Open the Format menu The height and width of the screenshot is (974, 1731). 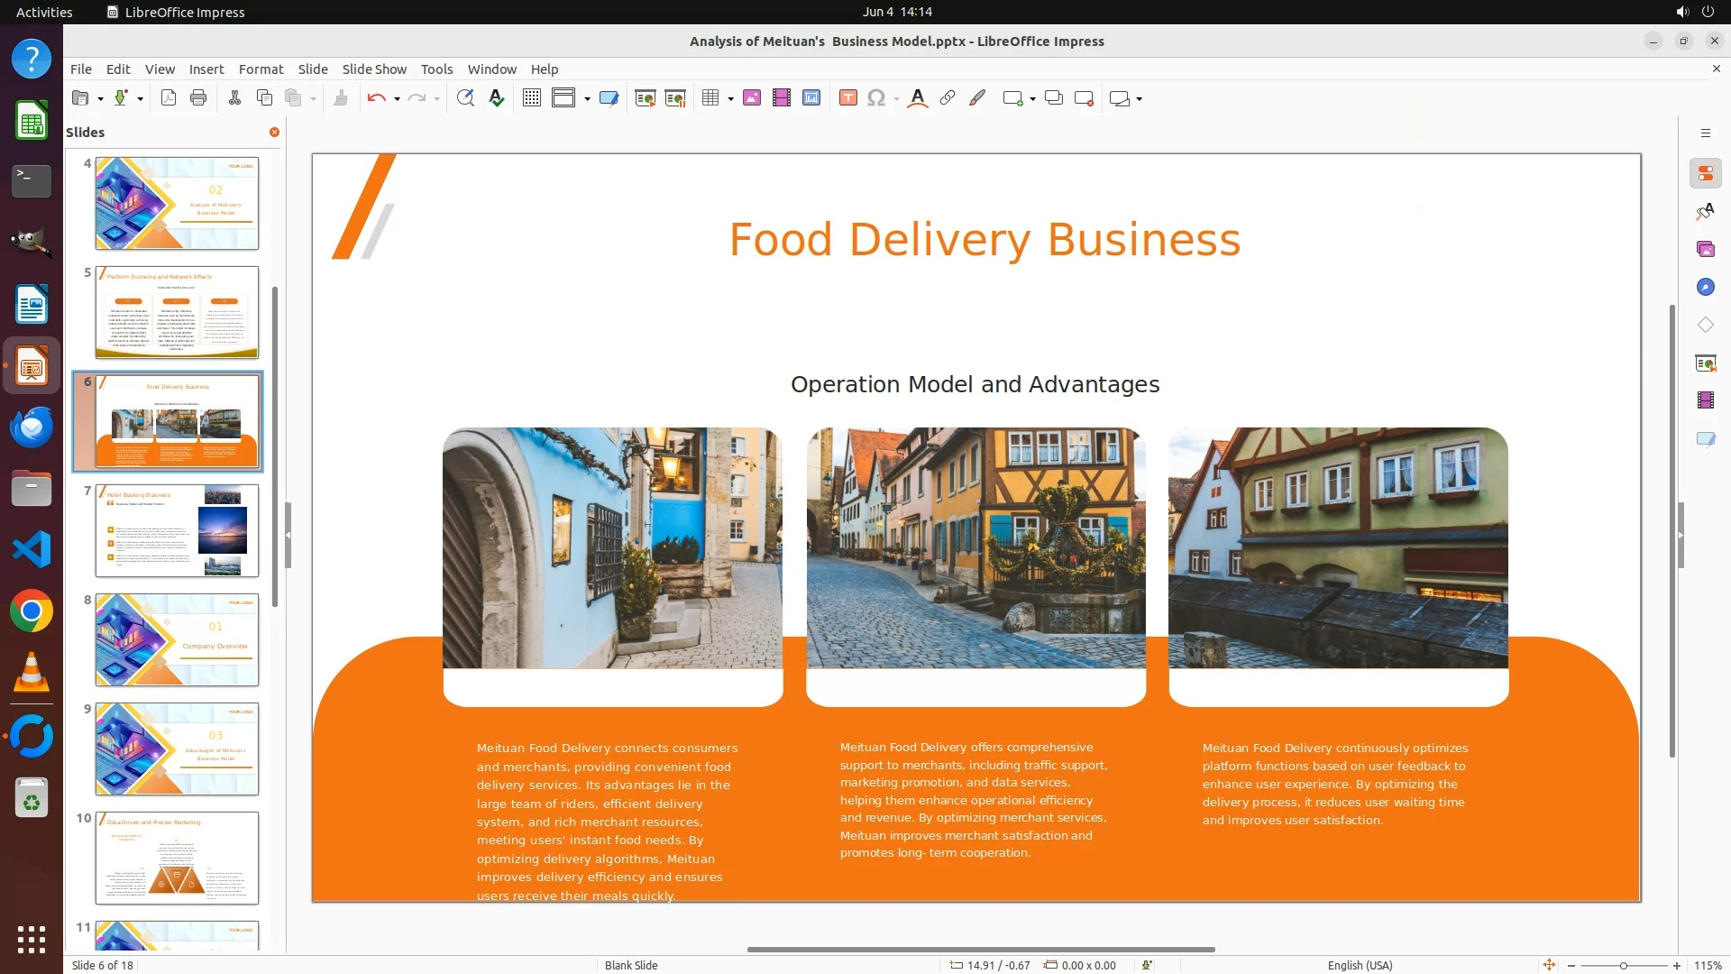point(261,69)
